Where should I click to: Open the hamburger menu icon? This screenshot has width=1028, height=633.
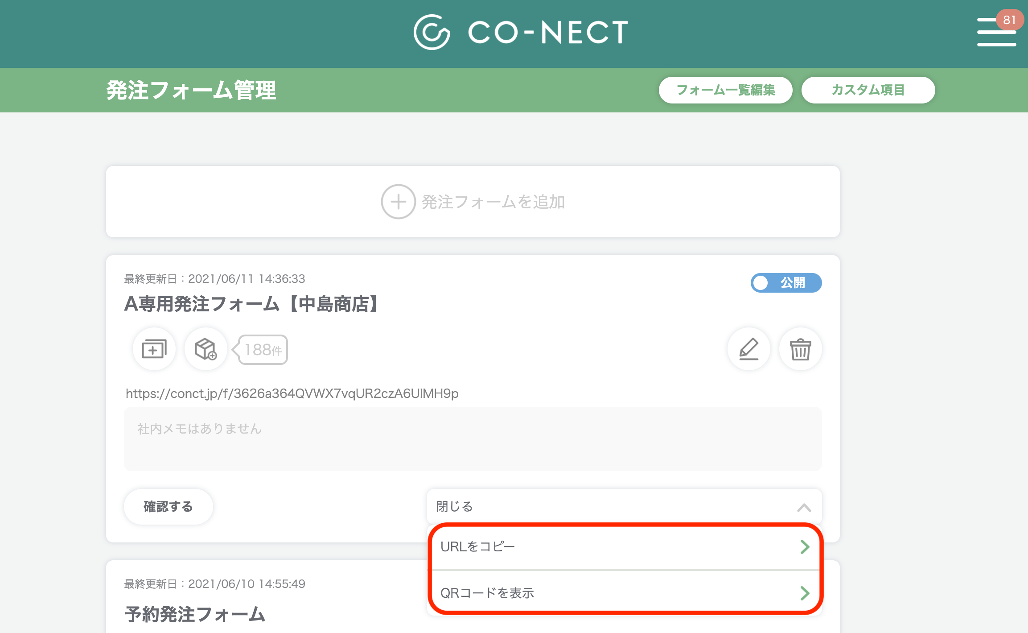(996, 32)
